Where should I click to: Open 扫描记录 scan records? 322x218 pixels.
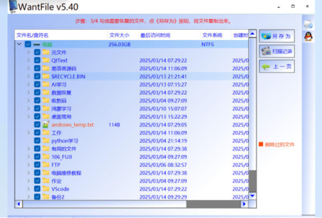[277, 51]
